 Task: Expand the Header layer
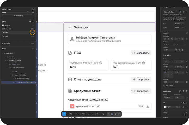click(5, 57)
